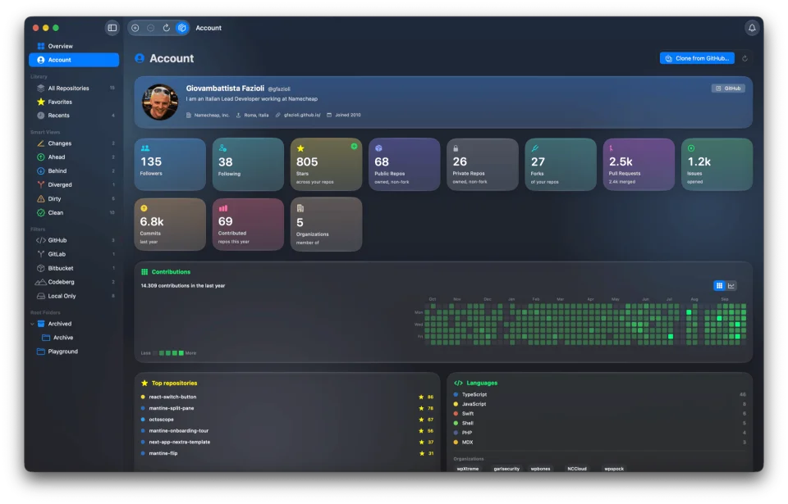Select the Playground folder
788x504 pixels.
point(74,352)
